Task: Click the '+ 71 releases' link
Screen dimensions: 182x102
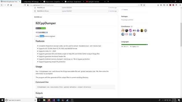Action: (125, 10)
